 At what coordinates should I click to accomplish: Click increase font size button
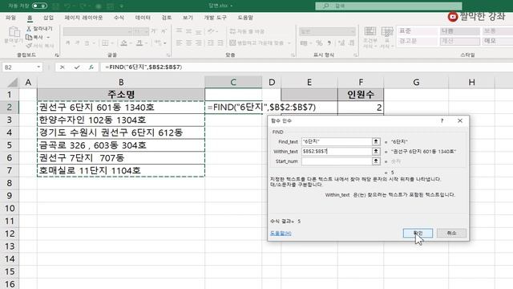[x=154, y=31]
